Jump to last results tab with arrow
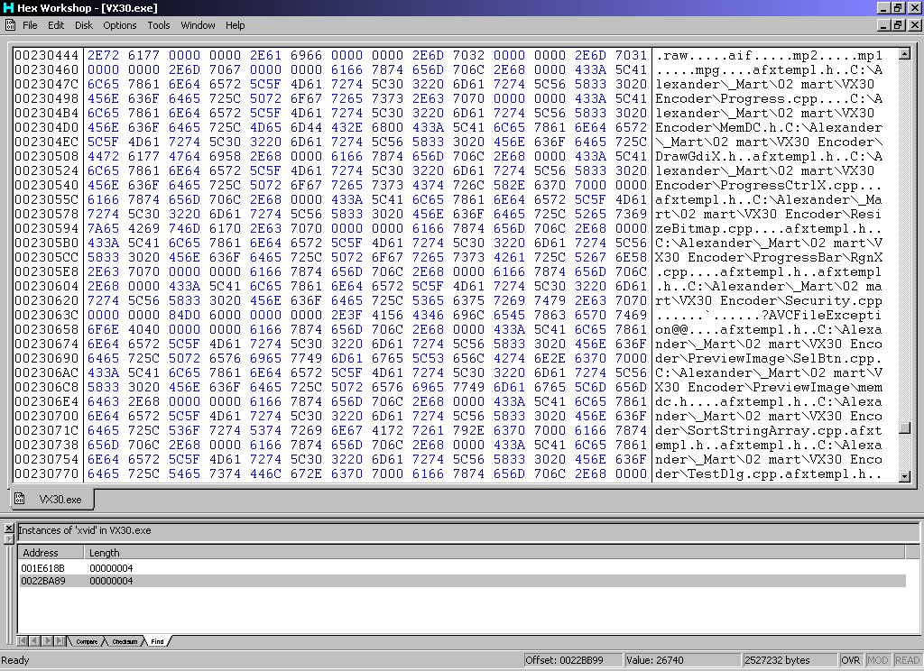This screenshot has height=671, width=924. click(x=60, y=641)
